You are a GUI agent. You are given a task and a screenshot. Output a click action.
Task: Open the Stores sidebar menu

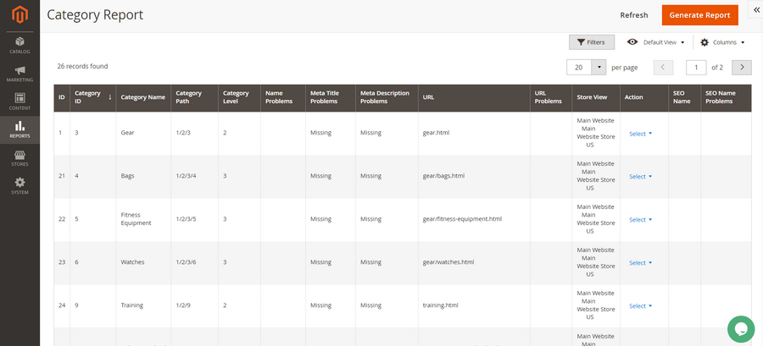point(20,158)
